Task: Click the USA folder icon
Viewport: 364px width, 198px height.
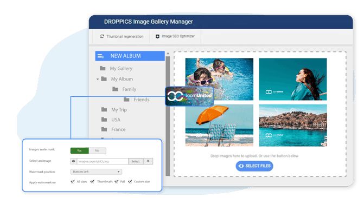Action: [104, 120]
